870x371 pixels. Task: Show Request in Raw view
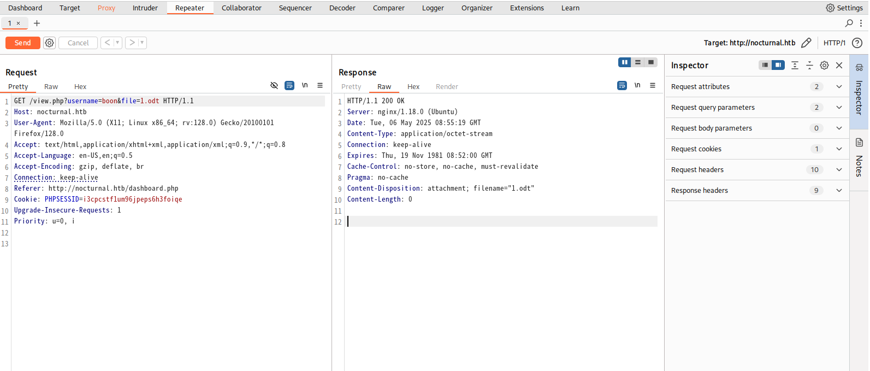click(51, 86)
